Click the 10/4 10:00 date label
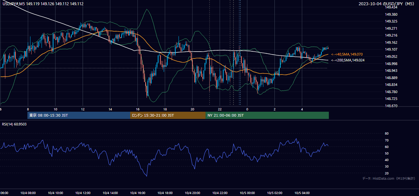The height and width of the screenshot is (196, 419). click(55, 193)
